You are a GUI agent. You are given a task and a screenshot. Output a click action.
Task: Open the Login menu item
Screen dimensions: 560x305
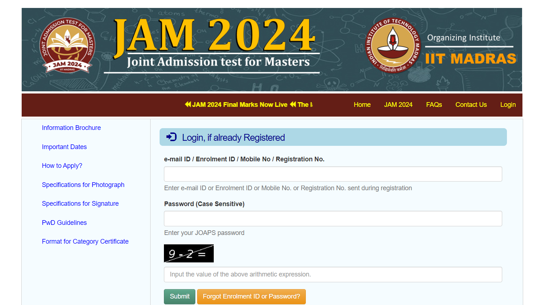point(508,105)
